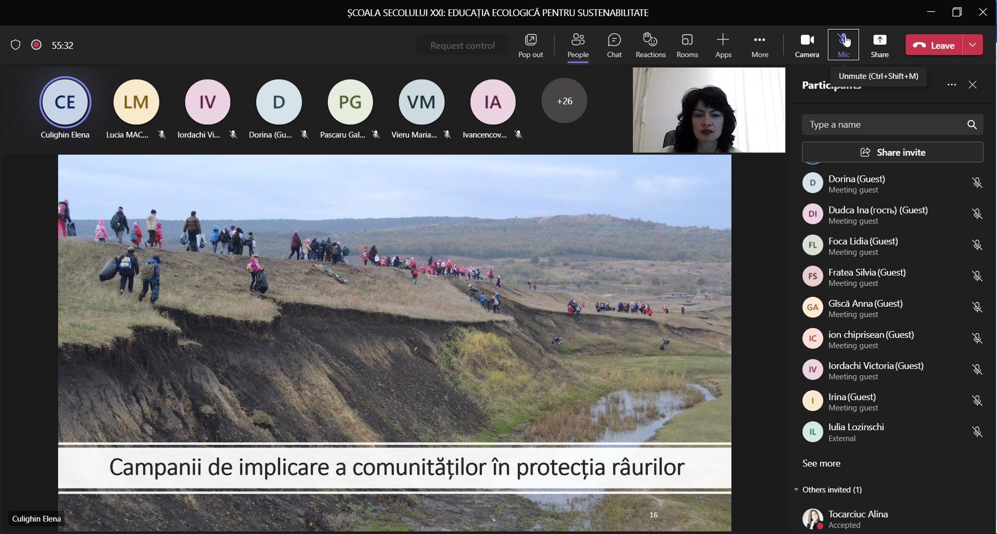Click the +26 more participants bubble
Viewport: 997px width, 534px height.
coord(564,101)
